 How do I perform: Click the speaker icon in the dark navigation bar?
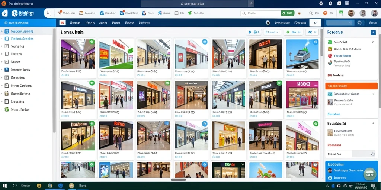pos(360,23)
